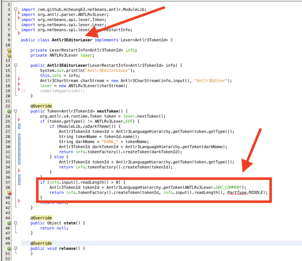The width and height of the screenshot is (302, 261).
Task: Click the lightbulb hint beside 'private ANTLRv3Lexer lexer'
Action: [x=9, y=55]
